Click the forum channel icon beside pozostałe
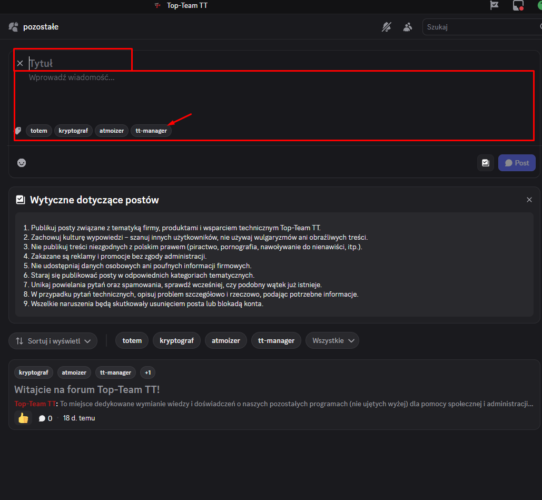The image size is (542, 500). click(x=14, y=27)
